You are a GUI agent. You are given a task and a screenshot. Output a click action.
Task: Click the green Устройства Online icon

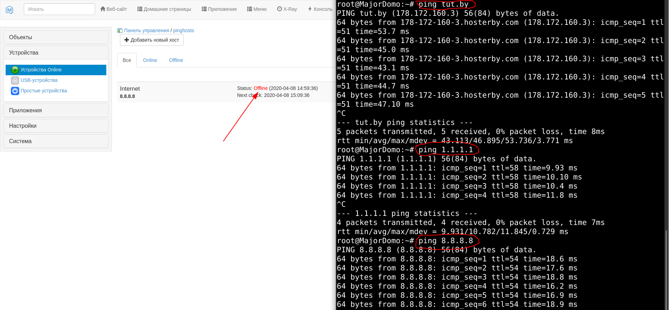(x=15, y=70)
